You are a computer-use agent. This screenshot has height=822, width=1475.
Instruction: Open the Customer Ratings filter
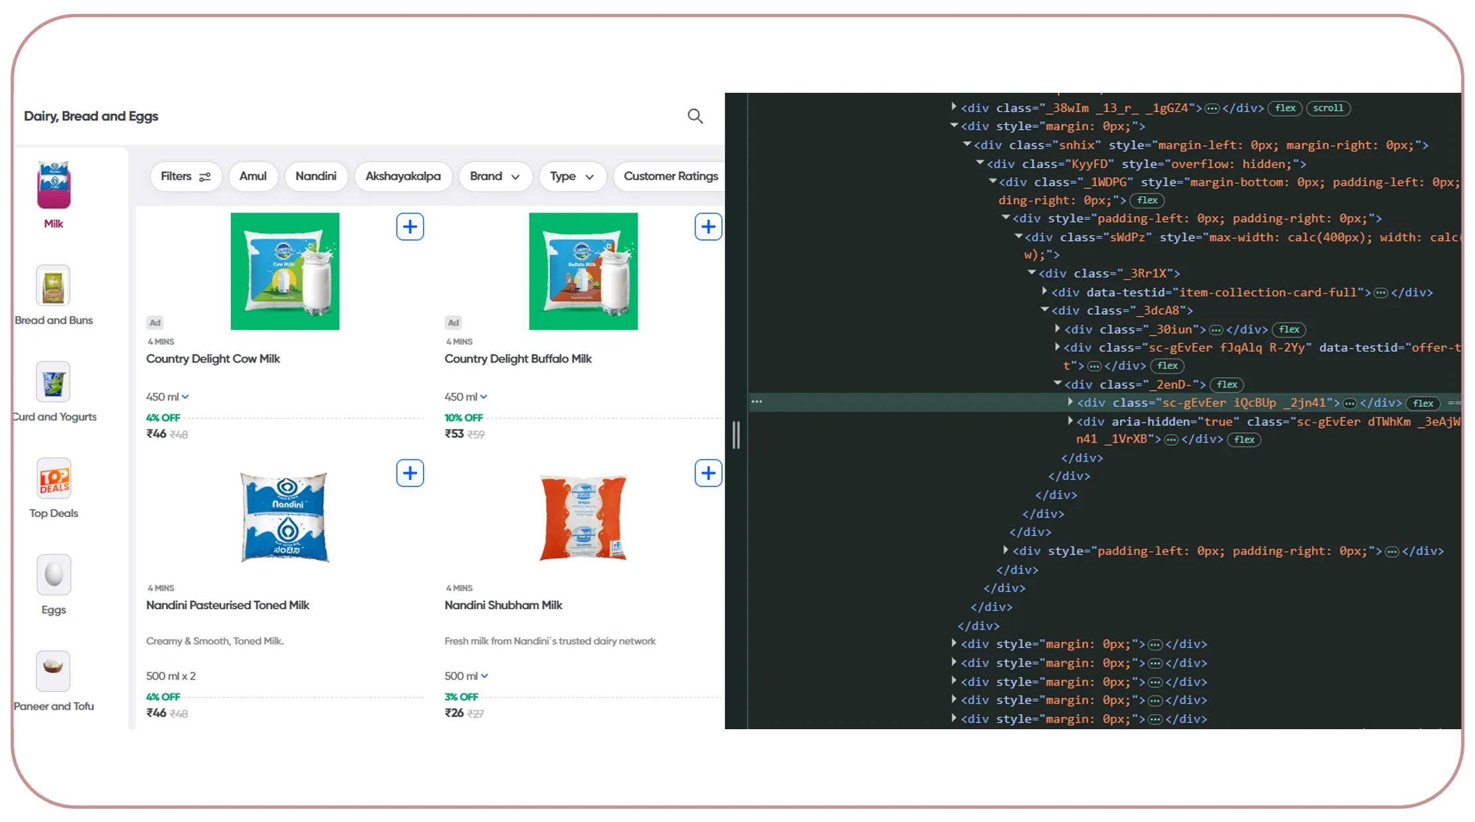(x=670, y=176)
